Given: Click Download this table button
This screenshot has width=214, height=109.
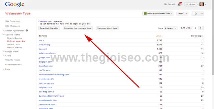Looking at the screenshot, I should 49,28.
